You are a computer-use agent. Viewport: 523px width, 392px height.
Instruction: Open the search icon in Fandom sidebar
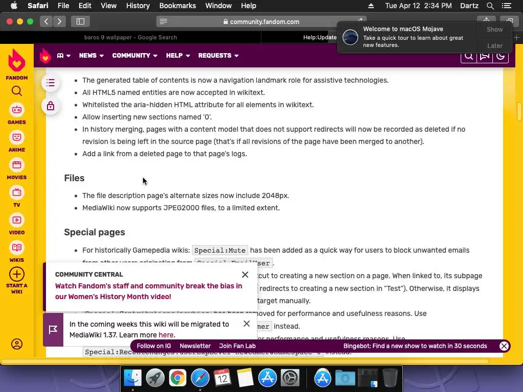17,91
